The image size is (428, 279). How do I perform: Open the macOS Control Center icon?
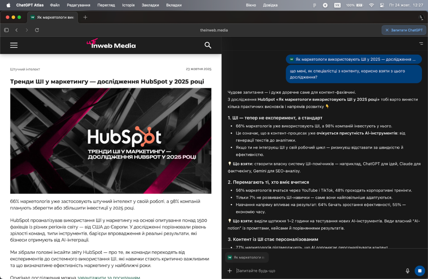pos(382,5)
